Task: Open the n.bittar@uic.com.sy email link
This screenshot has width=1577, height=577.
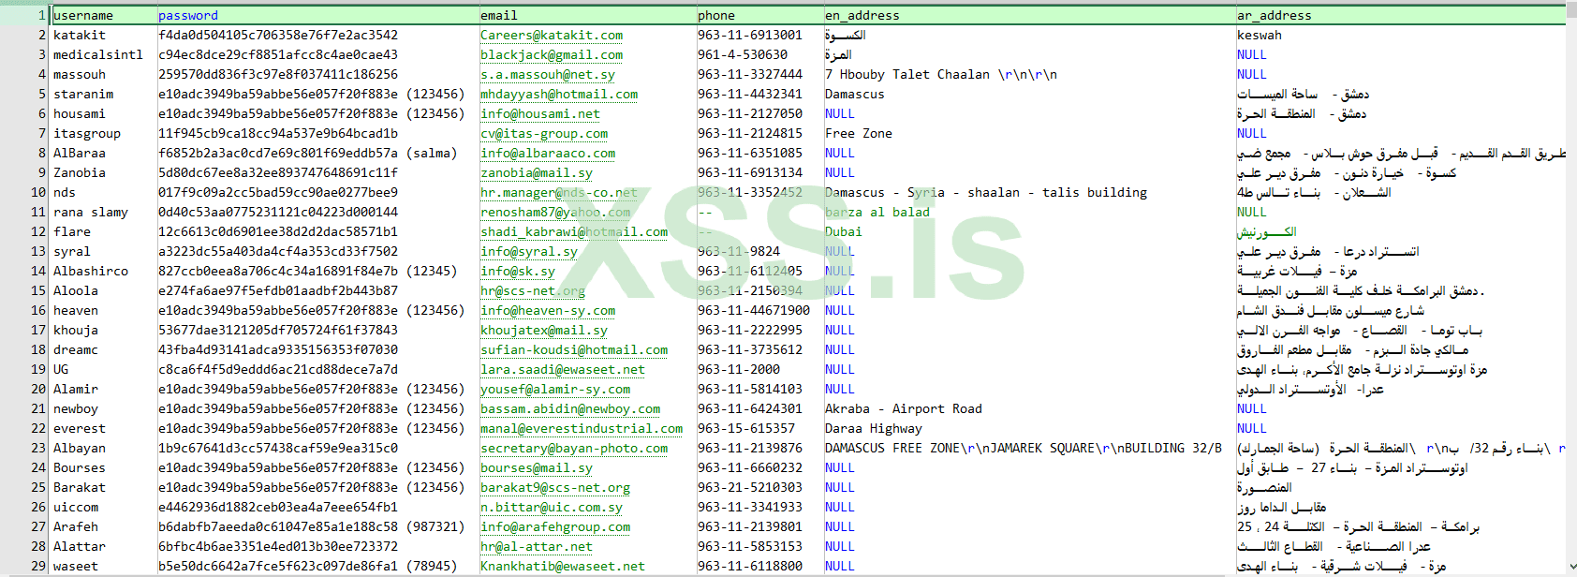Action: [x=552, y=507]
